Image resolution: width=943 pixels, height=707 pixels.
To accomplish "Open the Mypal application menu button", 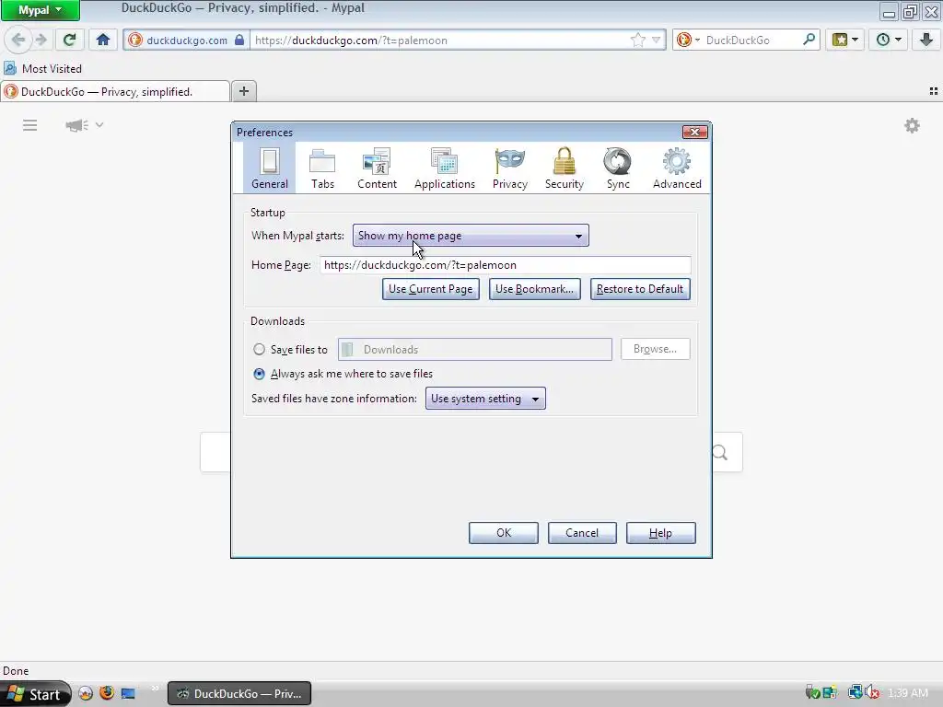I will click(x=40, y=10).
